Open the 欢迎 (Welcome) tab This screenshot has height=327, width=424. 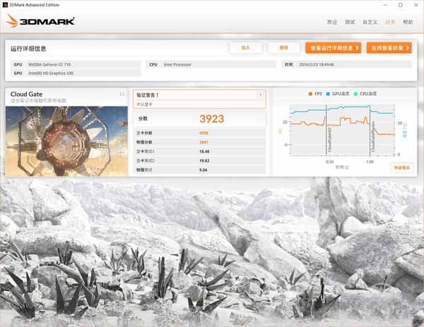pos(332,22)
